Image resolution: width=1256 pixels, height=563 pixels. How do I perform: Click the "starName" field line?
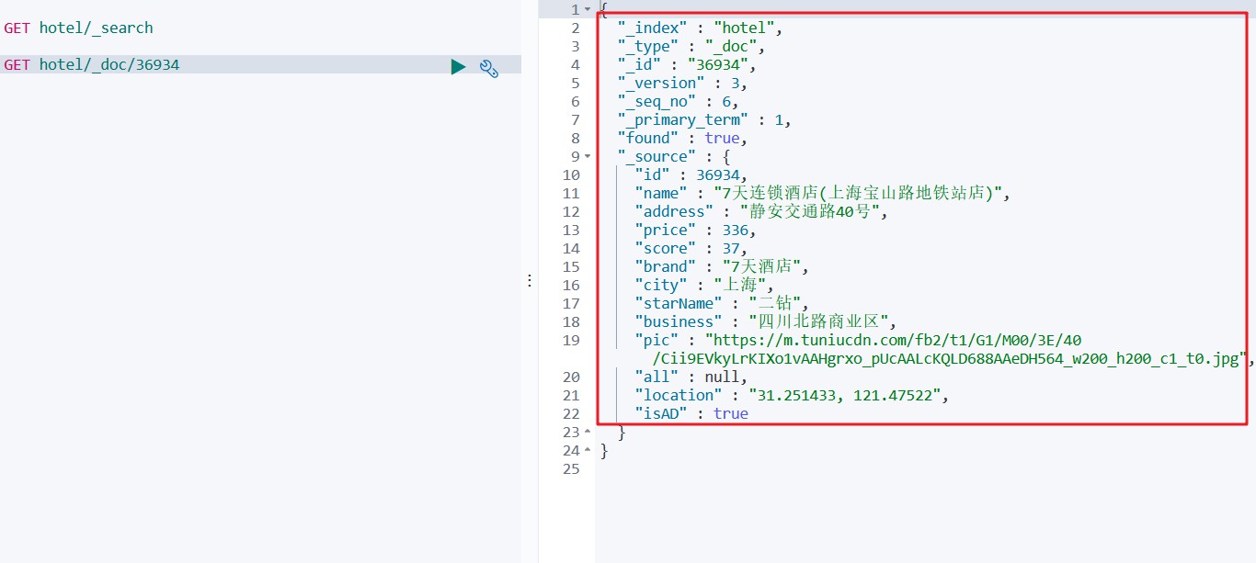(722, 303)
